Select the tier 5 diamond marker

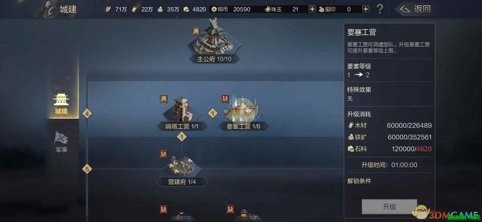pos(87,169)
